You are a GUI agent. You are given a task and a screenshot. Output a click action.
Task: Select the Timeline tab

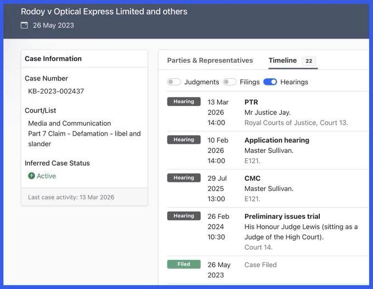click(282, 60)
